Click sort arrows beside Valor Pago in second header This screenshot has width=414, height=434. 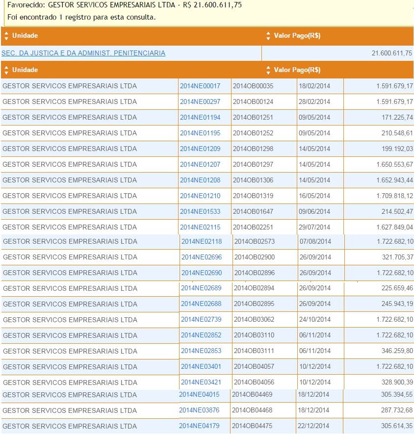point(268,70)
